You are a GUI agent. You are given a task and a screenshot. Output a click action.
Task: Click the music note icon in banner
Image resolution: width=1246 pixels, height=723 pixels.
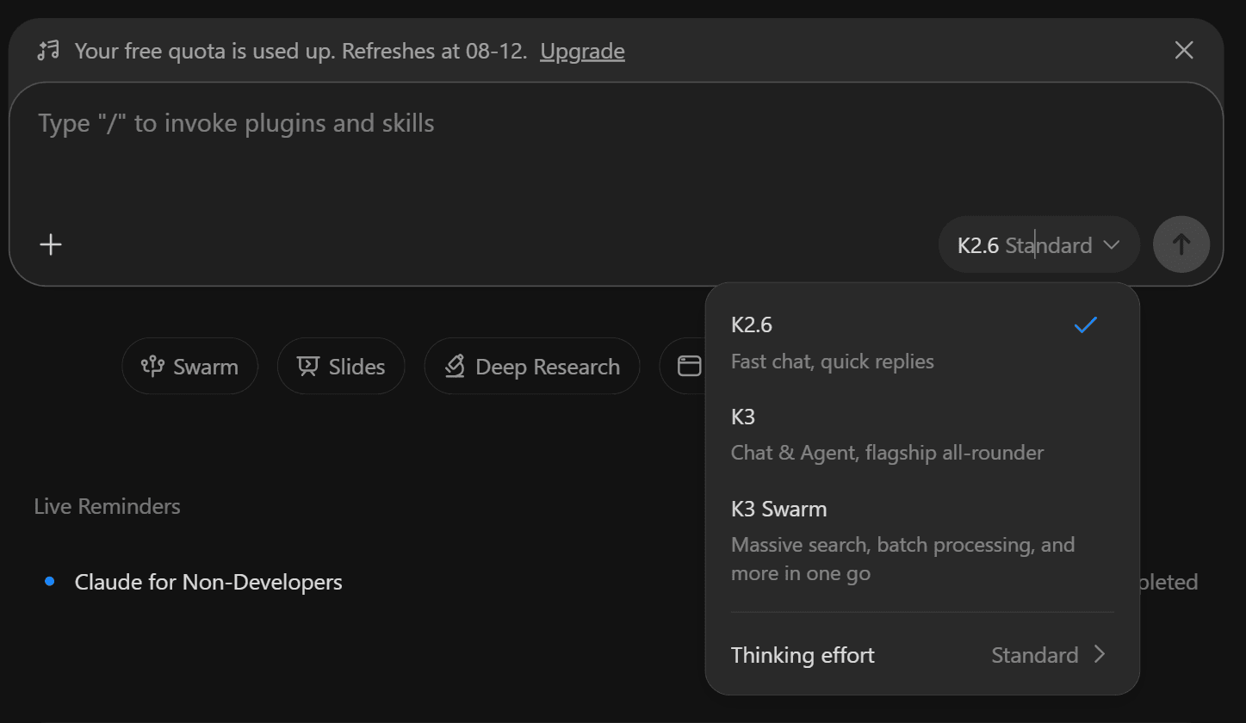coord(48,51)
